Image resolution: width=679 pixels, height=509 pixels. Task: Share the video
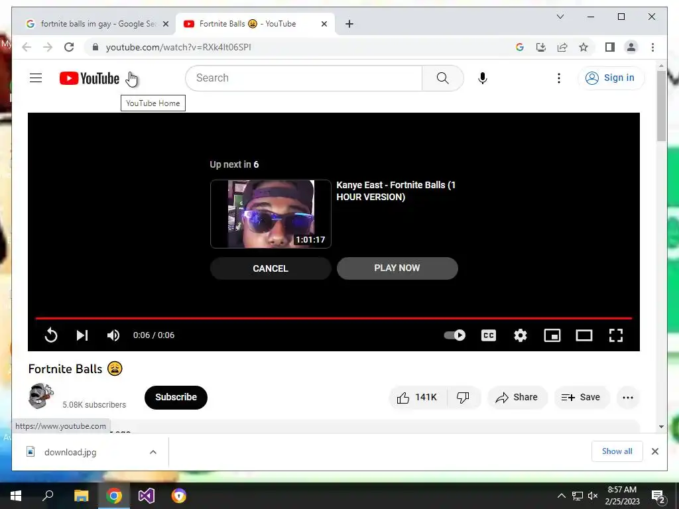[x=517, y=398]
